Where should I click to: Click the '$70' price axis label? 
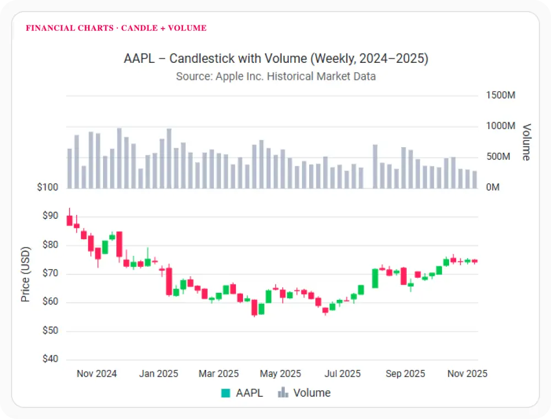tap(50, 273)
